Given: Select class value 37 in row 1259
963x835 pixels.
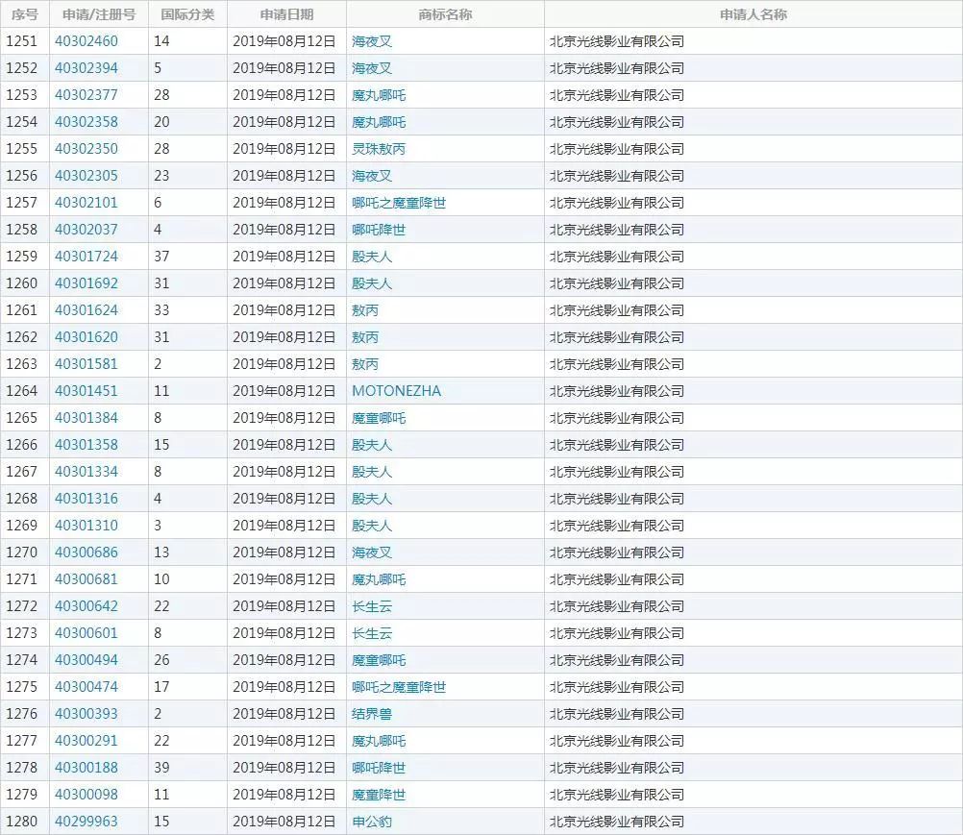Looking at the screenshot, I should (x=161, y=256).
